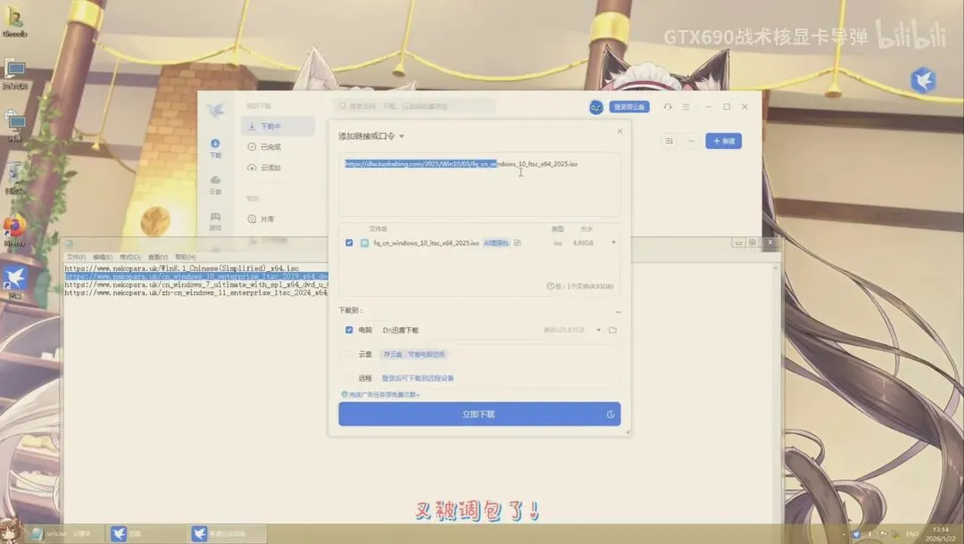Open the 下载 section in Xunlei's left rail
Screen dimensions: 964x544
(215, 148)
